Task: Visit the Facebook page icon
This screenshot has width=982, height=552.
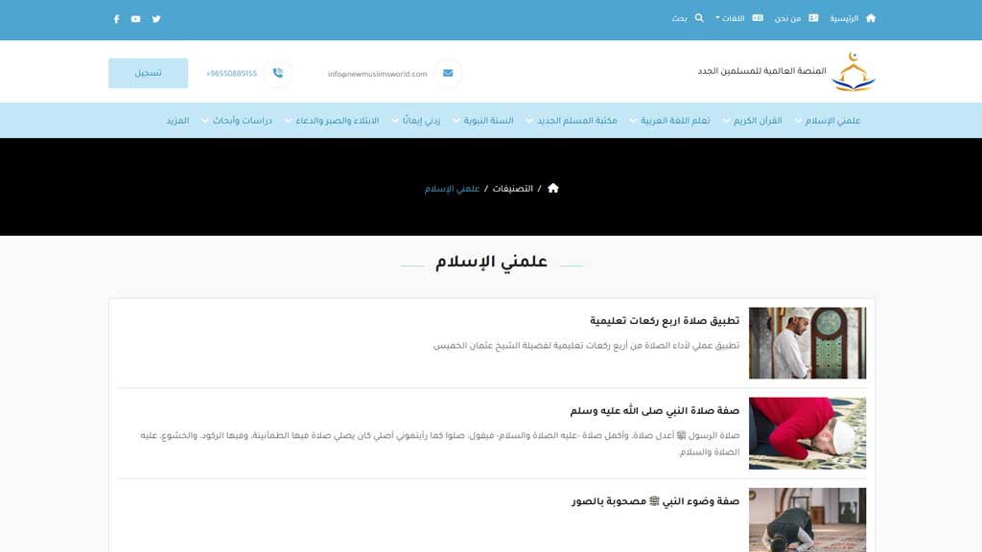Action: click(x=116, y=18)
